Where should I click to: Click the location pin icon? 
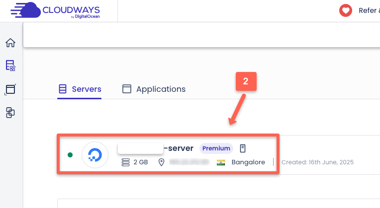tap(161, 162)
